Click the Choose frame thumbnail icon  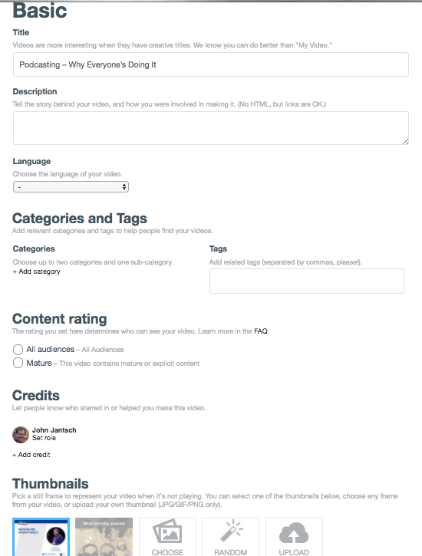click(167, 531)
